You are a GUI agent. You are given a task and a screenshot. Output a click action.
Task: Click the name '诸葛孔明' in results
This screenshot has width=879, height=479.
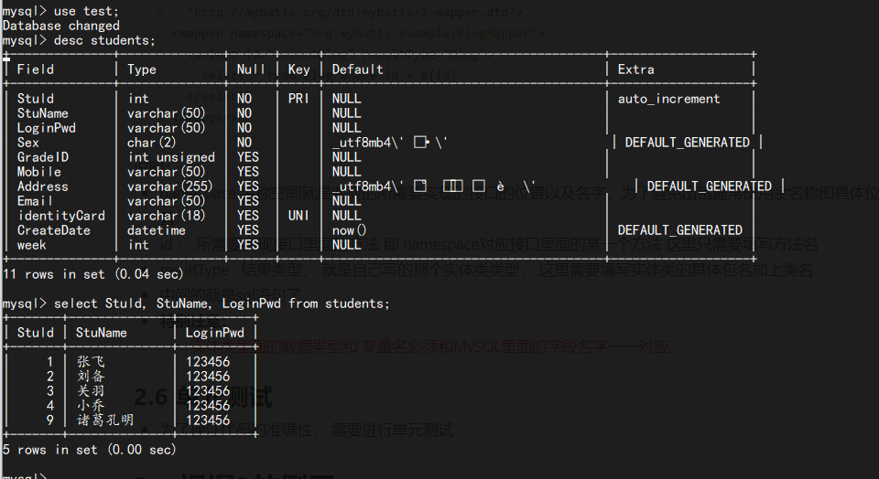[x=105, y=420]
